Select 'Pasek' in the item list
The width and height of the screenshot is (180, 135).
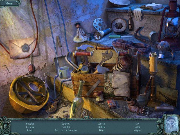click(x=30, y=130)
